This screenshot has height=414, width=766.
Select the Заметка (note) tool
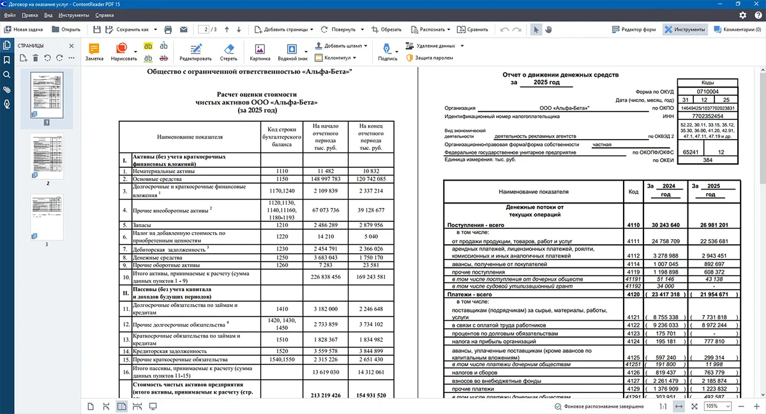click(x=94, y=52)
